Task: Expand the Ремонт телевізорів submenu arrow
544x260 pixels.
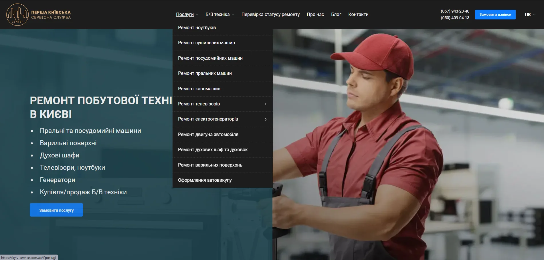Action: tap(266, 104)
